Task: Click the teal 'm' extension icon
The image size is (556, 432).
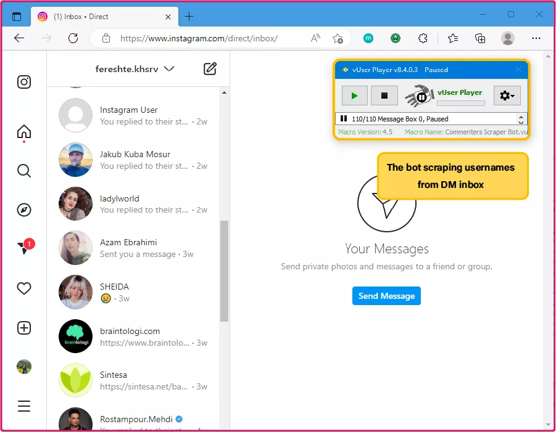Action: (x=368, y=38)
